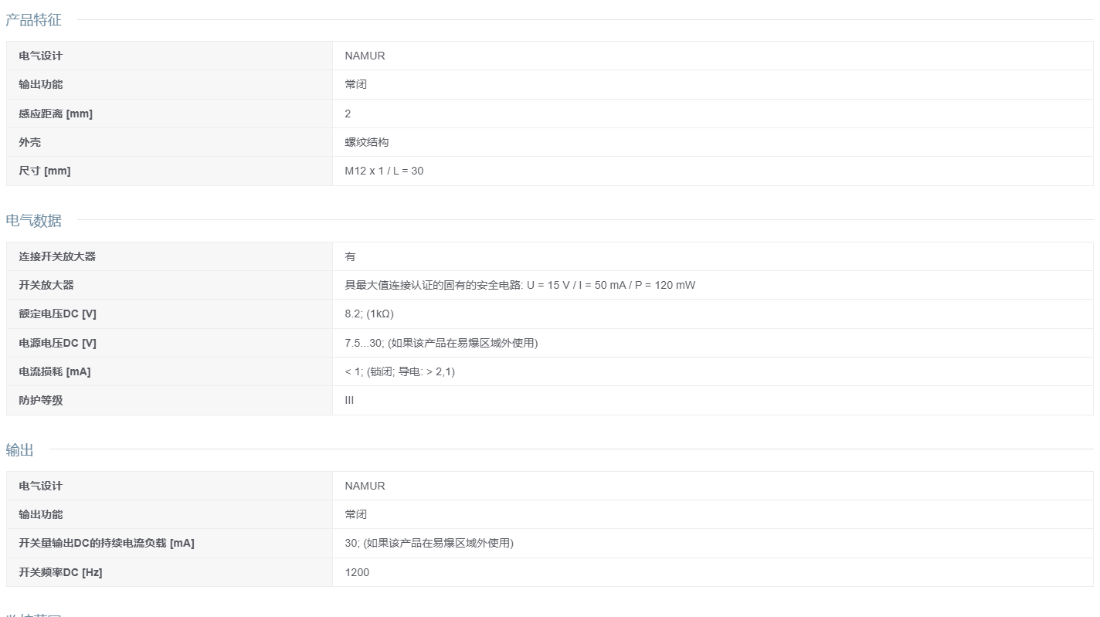Click the value M12 x 1 / L = 30
This screenshot has height=617, width=1100.
tap(384, 171)
